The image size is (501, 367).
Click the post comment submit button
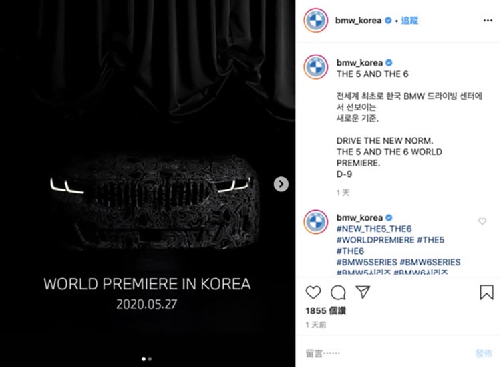tap(484, 353)
